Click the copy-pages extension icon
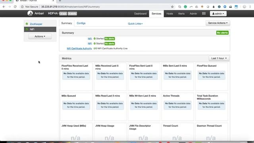254x143 pixels. tap(180, 7)
